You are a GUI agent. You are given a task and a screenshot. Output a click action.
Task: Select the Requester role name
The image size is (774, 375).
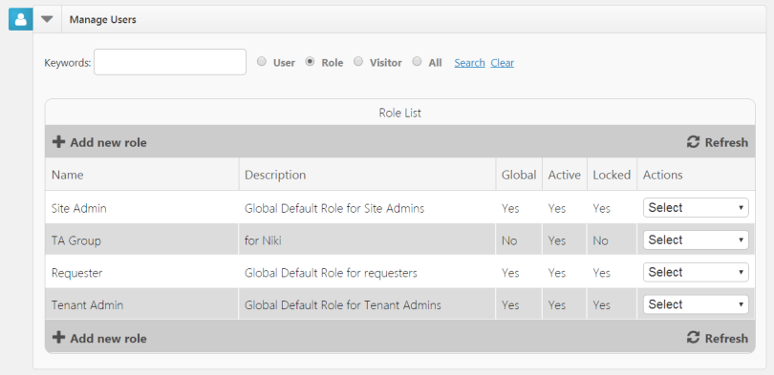(77, 273)
